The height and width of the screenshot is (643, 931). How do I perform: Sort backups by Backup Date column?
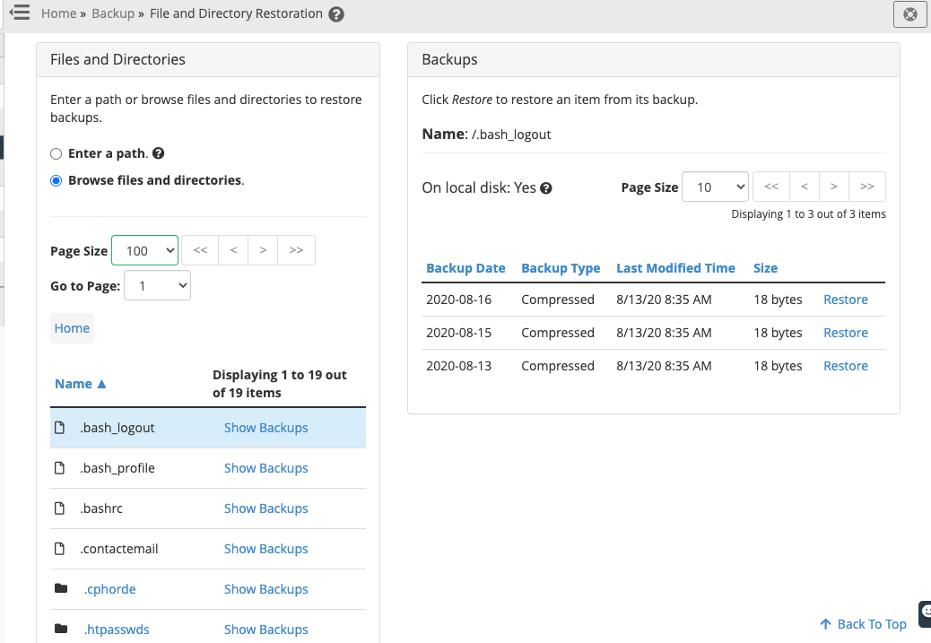465,268
